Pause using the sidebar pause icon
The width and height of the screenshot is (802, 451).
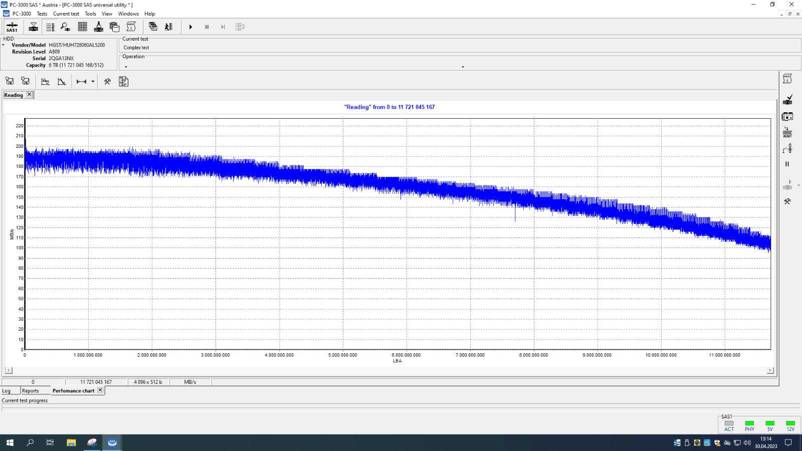click(x=787, y=164)
